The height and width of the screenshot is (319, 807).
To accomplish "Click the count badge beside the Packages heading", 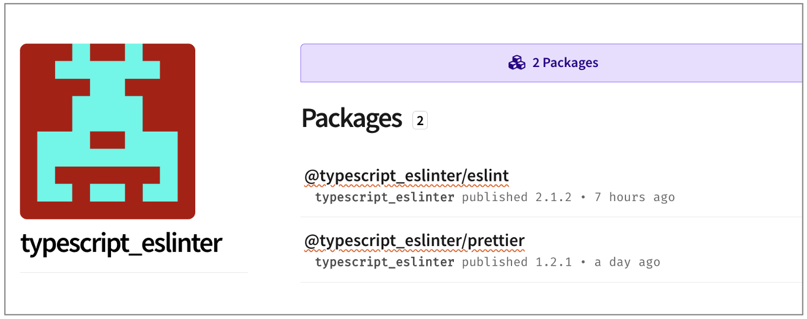I will 420,121.
